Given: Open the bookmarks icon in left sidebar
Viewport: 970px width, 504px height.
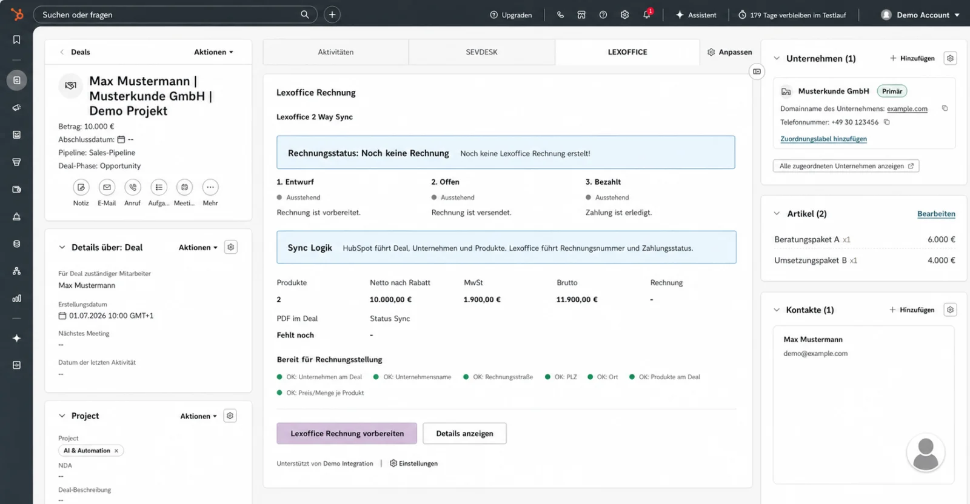Looking at the screenshot, I should tap(16, 40).
